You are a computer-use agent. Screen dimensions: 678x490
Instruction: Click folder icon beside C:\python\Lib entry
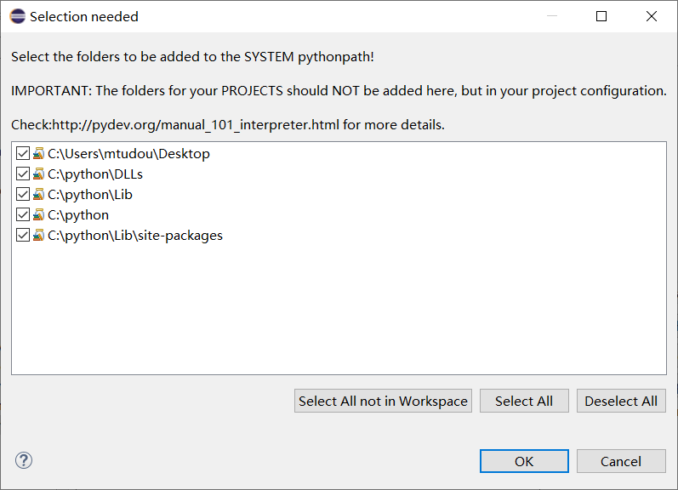pos(38,195)
